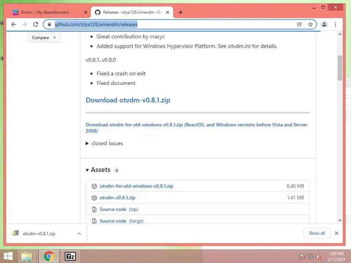The width and height of the screenshot is (351, 263).
Task: Close the Releases winevdm tab
Action: click(x=167, y=13)
